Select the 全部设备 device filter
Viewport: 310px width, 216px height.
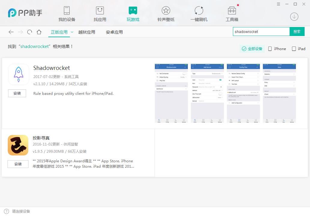(x=252, y=49)
